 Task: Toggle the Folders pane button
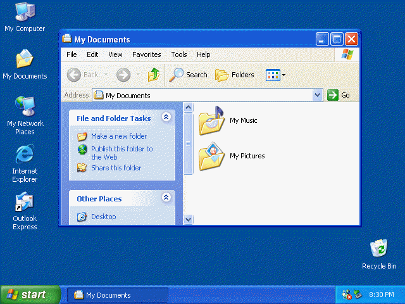pyautogui.click(x=235, y=75)
